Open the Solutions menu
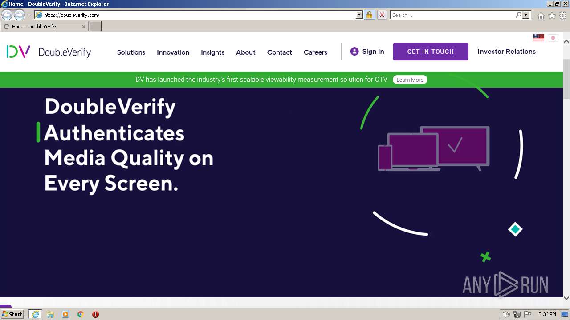Screen dimensions: 570x320 click(x=131, y=52)
